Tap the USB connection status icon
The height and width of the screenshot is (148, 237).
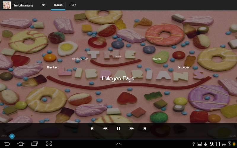[x=194, y=144]
